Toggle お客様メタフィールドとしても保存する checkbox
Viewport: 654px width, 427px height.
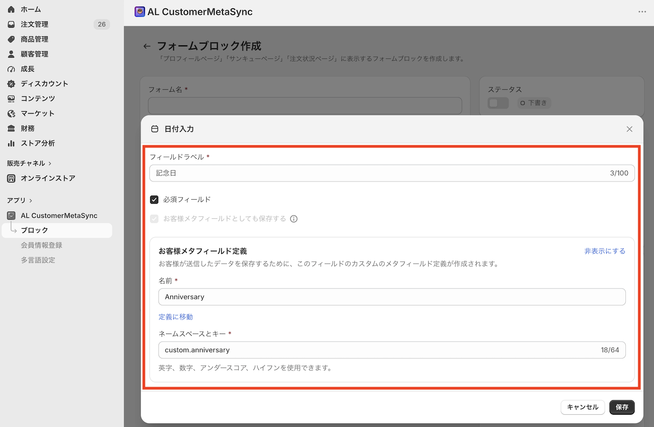[x=154, y=219]
